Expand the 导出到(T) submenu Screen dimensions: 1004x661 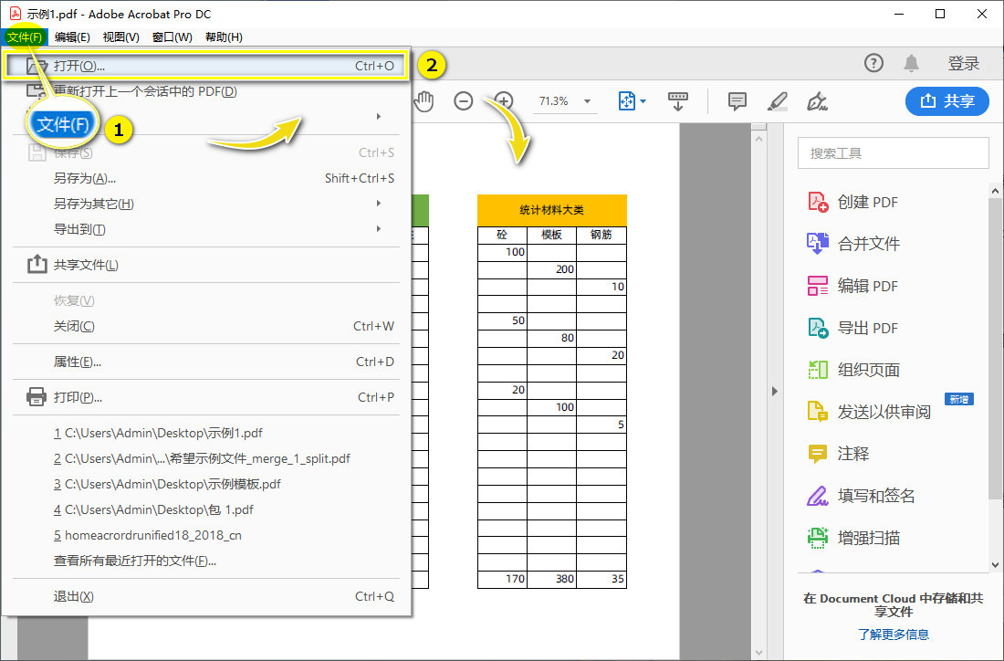point(379,228)
